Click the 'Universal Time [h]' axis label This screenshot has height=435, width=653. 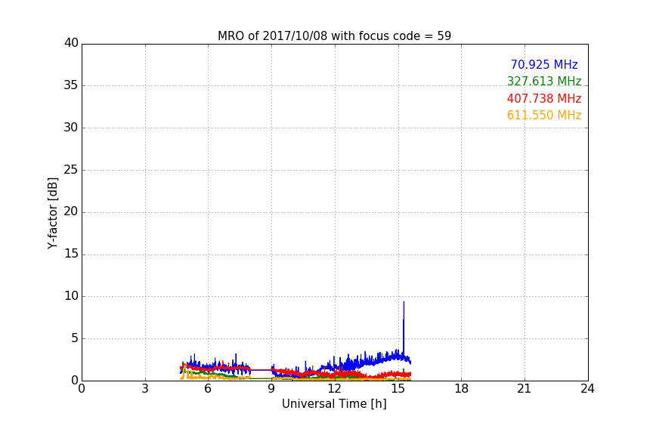[334, 404]
